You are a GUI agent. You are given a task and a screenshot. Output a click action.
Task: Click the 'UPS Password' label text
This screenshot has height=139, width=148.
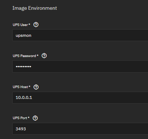point(24,56)
